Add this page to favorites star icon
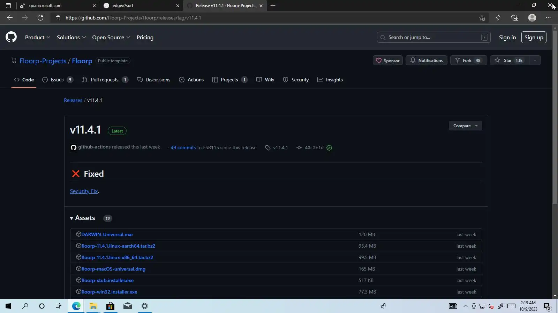 pyautogui.click(x=482, y=18)
